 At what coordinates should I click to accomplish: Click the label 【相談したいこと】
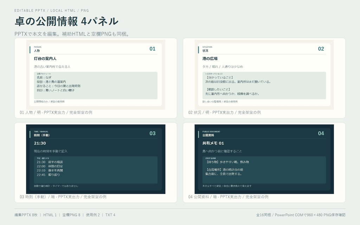218,89
